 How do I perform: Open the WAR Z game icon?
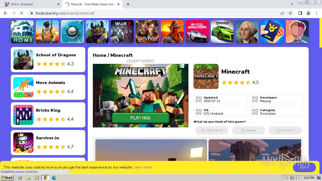tap(122, 32)
